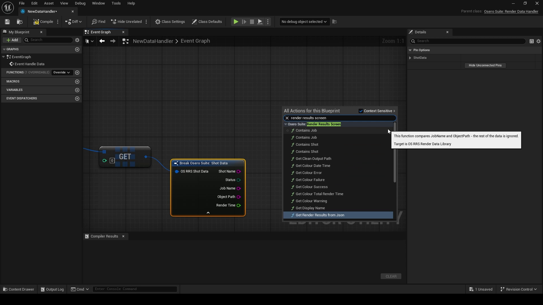Open the Tools menu

point(116,3)
